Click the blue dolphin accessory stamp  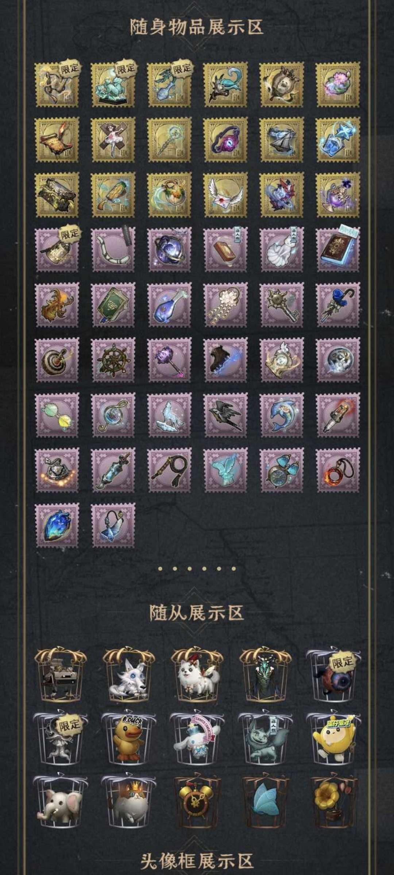(281, 415)
